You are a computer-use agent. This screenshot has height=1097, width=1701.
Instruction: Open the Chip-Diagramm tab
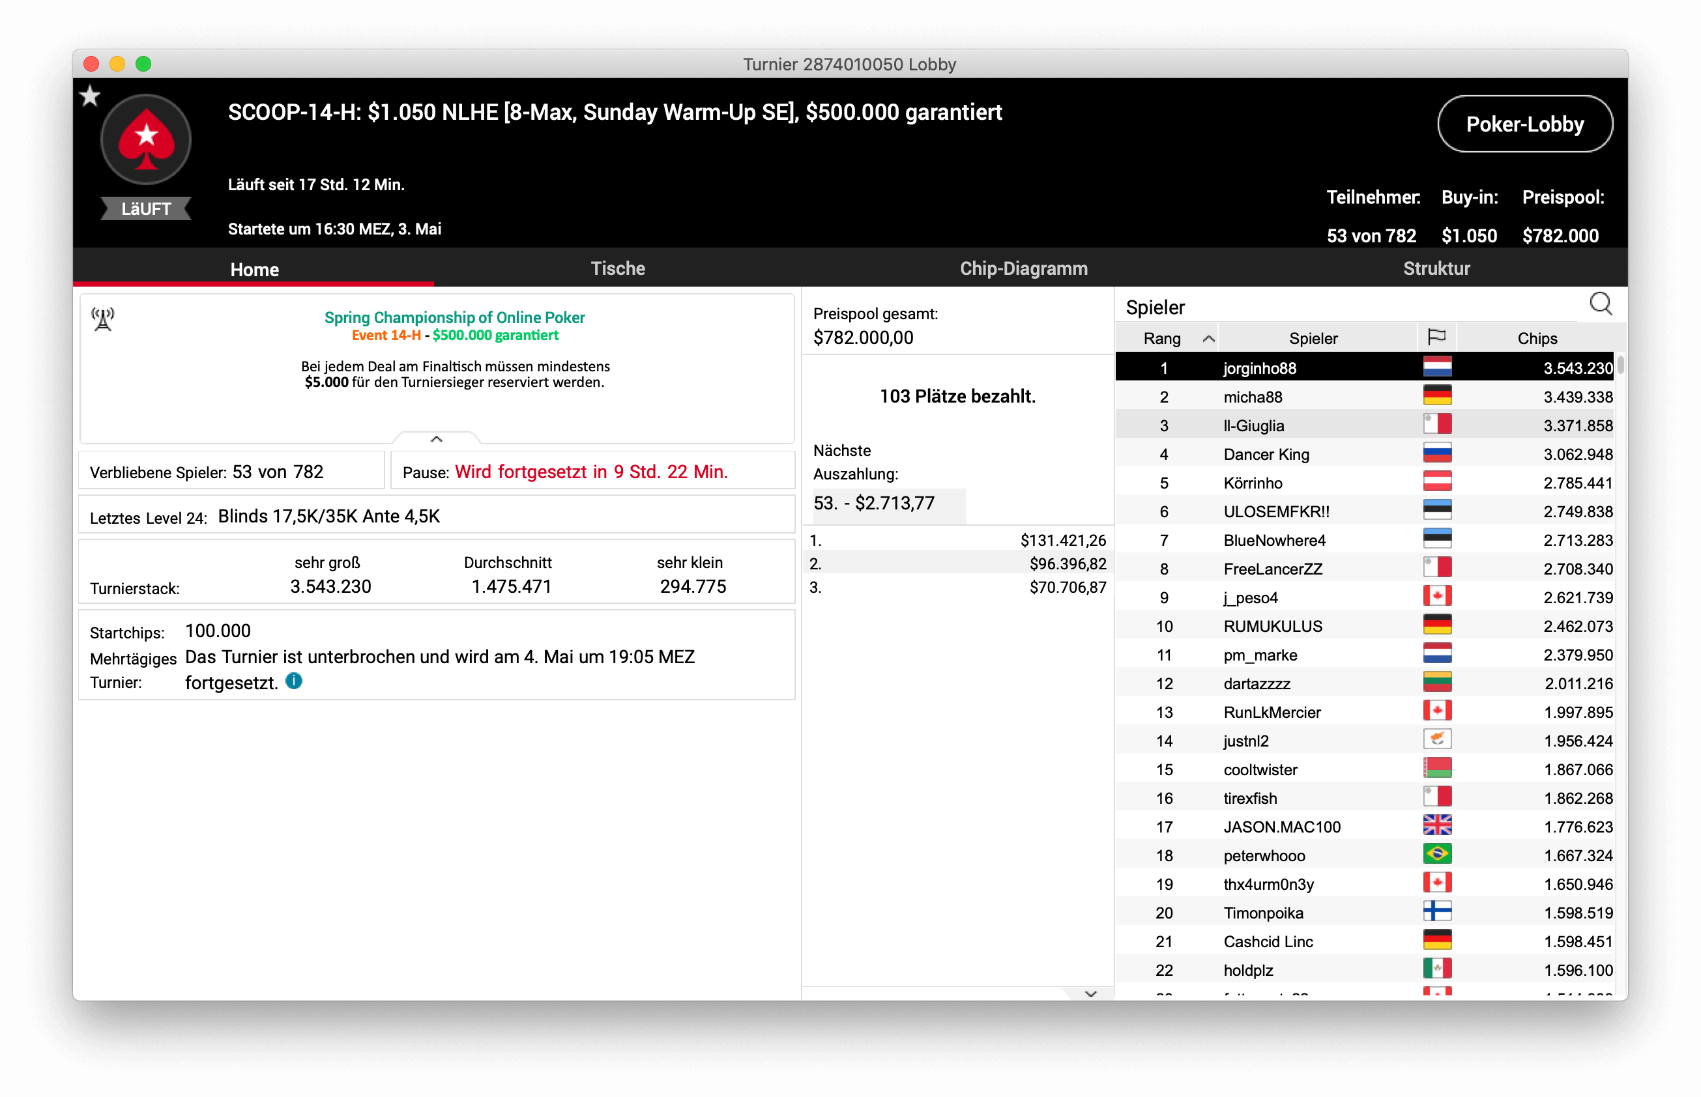click(x=1023, y=268)
